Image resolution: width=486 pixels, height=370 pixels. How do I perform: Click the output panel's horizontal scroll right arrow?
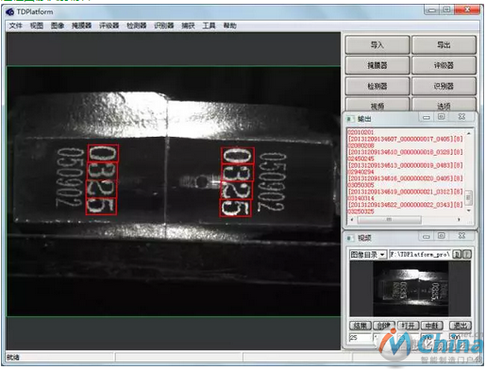click(459, 219)
